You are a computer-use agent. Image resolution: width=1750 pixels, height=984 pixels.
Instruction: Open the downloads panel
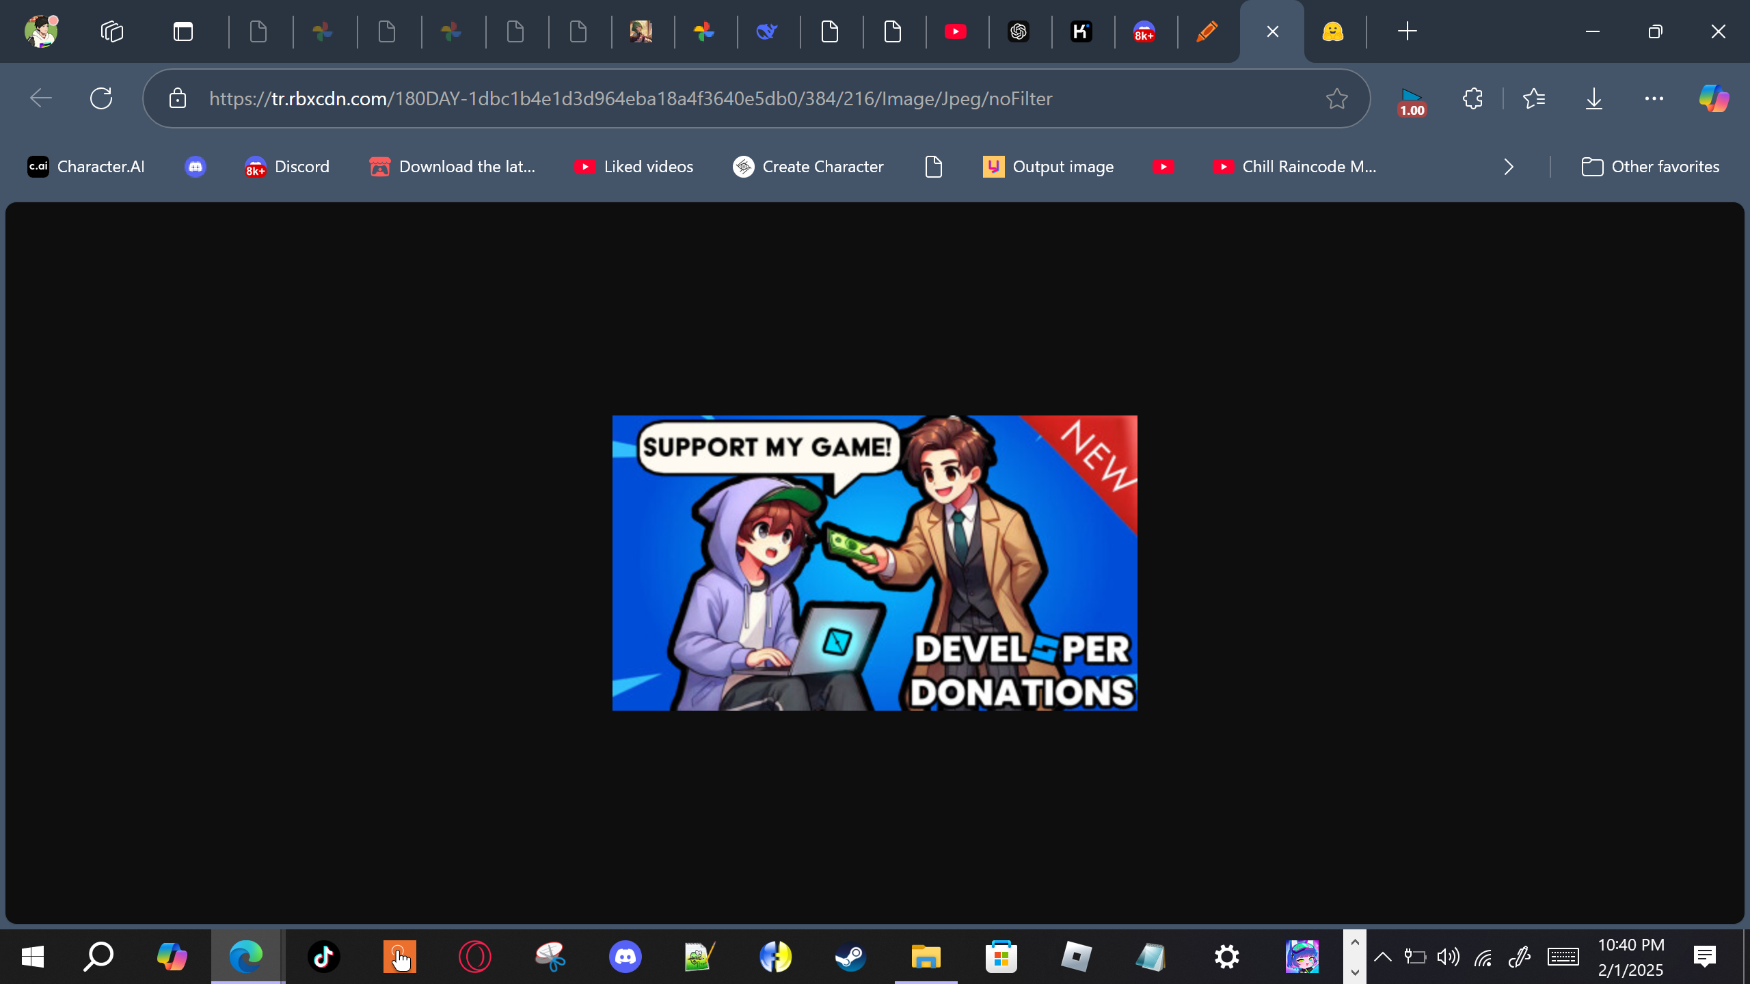1593,98
